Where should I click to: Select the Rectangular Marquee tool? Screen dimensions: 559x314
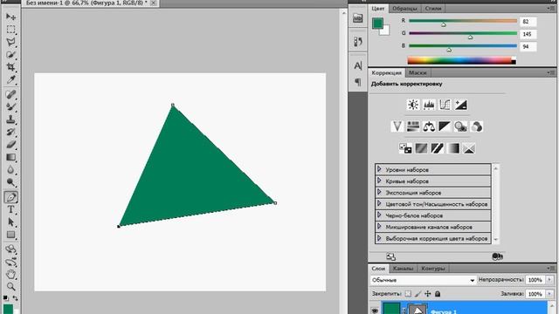pyautogui.click(x=10, y=29)
